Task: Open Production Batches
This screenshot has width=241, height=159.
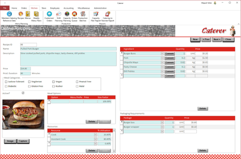Action: pyautogui.click(x=83, y=17)
